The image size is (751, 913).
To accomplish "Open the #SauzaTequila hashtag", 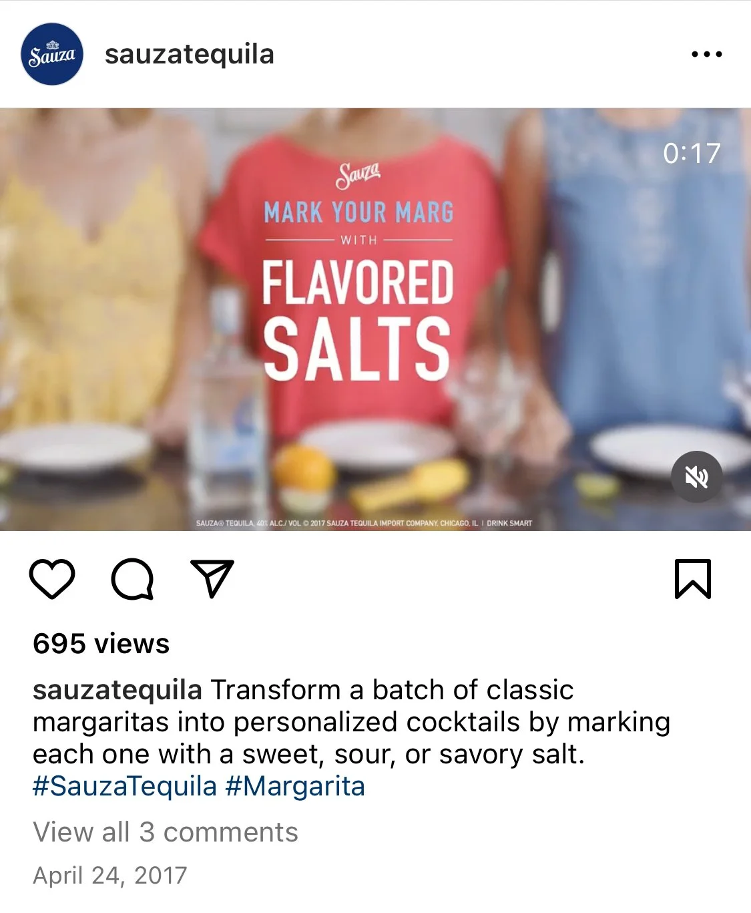I will tap(125, 786).
